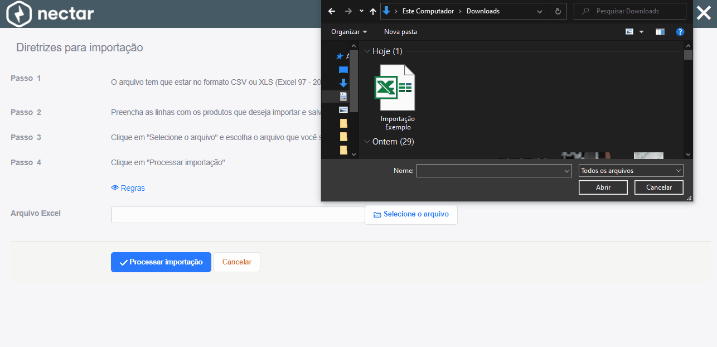Click the Processar importação button

click(x=161, y=262)
